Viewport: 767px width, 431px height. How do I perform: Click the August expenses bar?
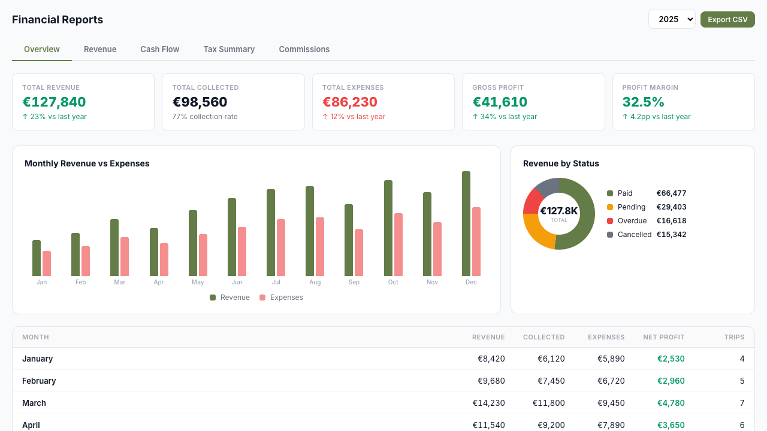click(x=320, y=247)
